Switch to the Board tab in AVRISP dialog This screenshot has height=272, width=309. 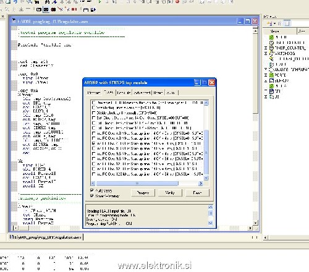pos(158,93)
